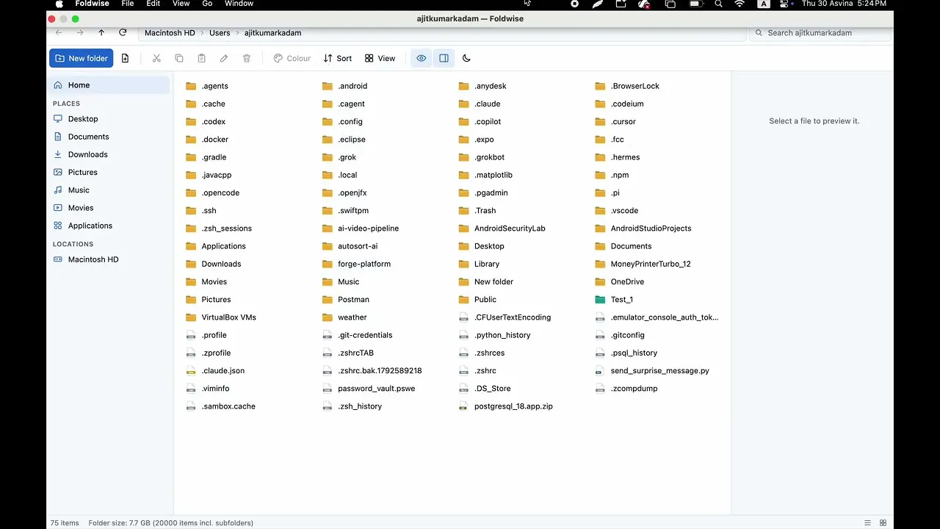
Task: Go back with the left arrow
Action: 59,32
